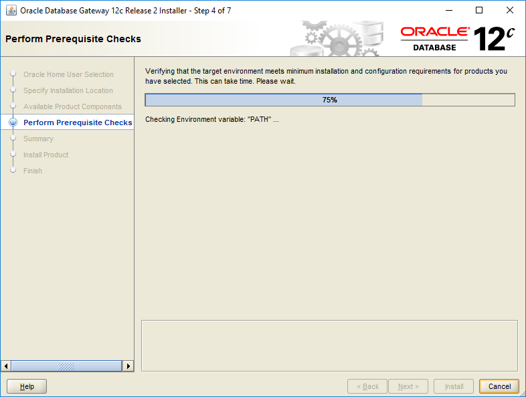
Task: Select Perform Prerequisite Checks step
Action: point(78,123)
